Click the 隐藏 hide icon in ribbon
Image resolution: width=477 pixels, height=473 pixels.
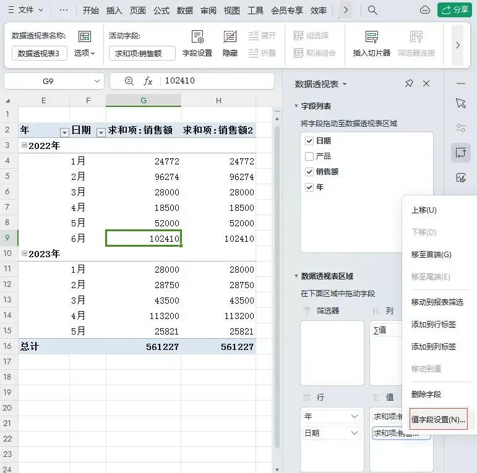[230, 36]
